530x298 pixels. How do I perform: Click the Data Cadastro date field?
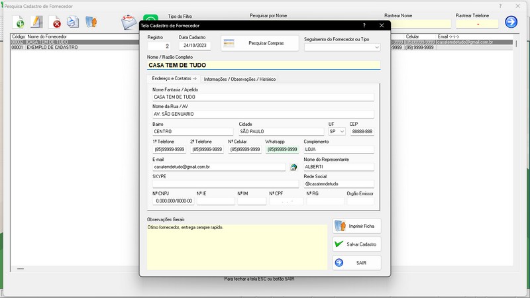click(195, 46)
